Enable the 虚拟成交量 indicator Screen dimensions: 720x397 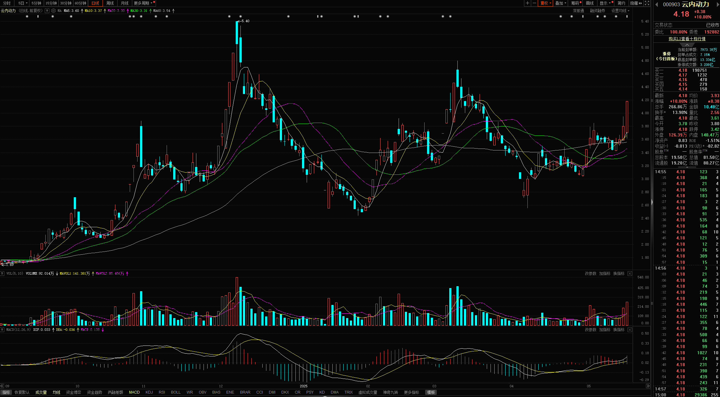(368, 393)
